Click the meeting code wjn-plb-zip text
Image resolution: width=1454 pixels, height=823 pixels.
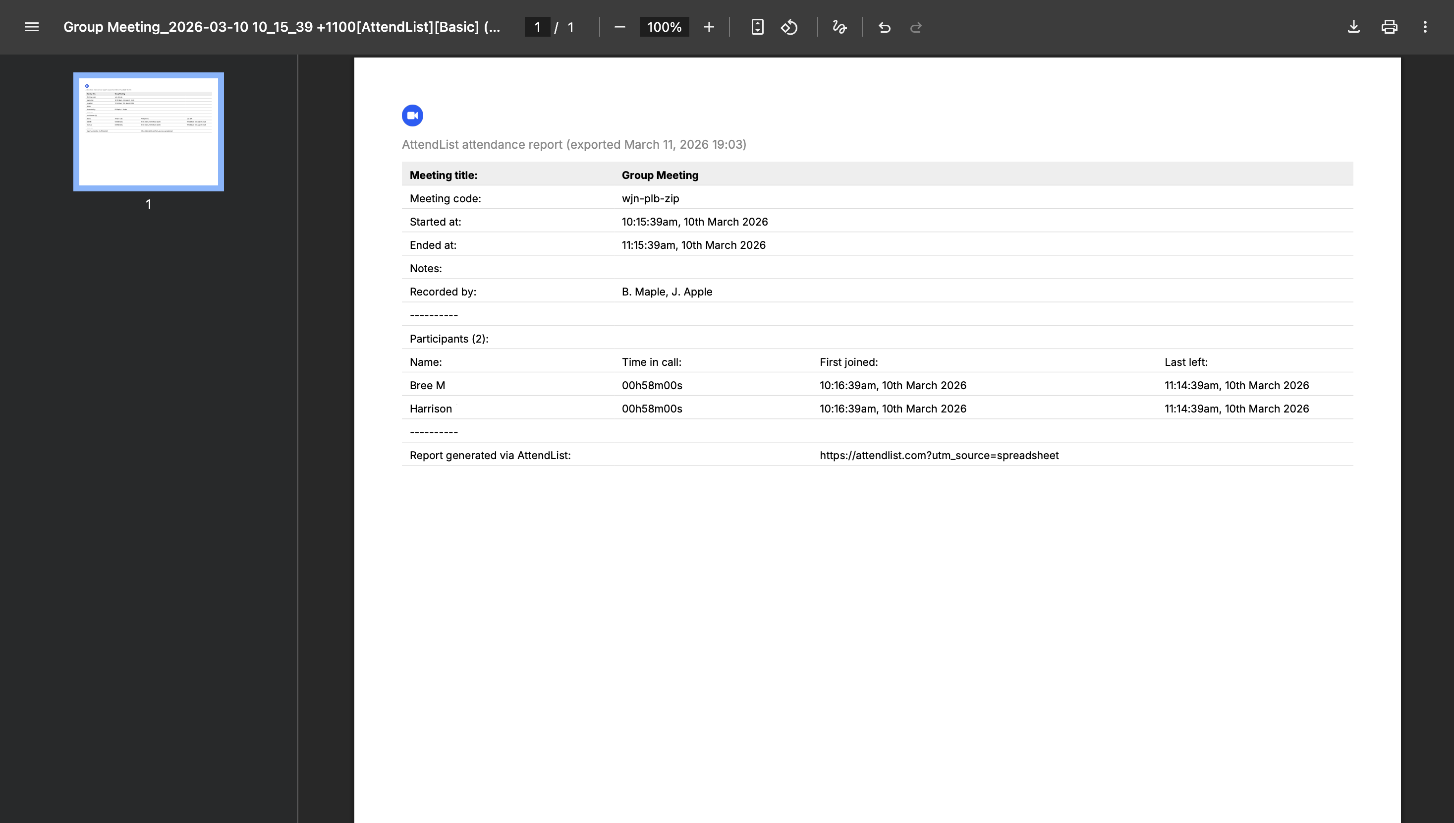(650, 198)
